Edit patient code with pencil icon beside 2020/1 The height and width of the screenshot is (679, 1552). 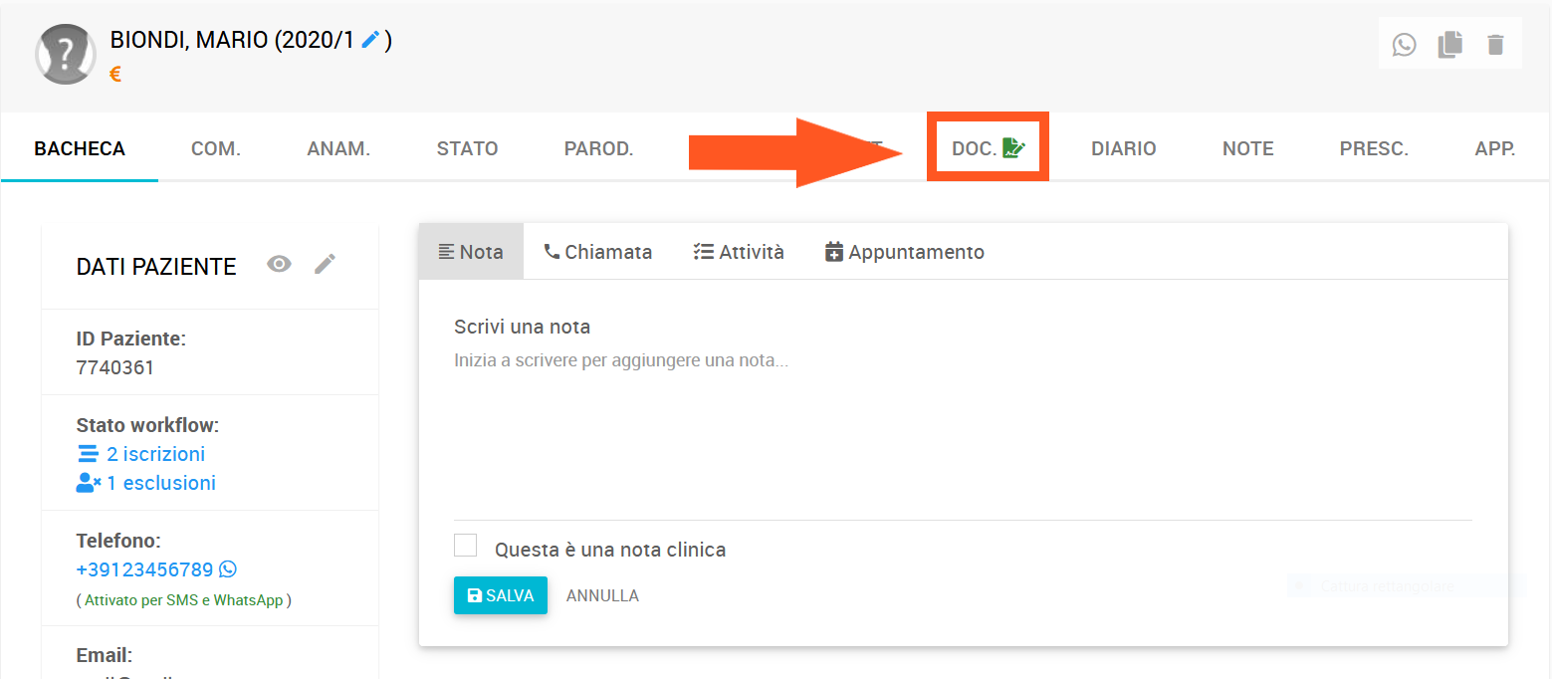click(x=370, y=40)
